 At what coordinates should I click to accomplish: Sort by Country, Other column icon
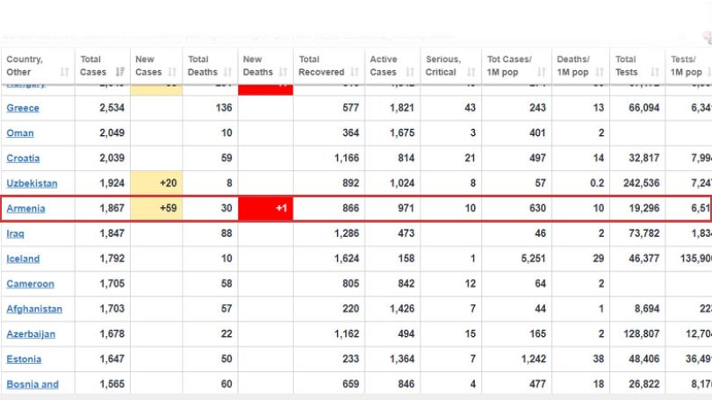pos(64,72)
